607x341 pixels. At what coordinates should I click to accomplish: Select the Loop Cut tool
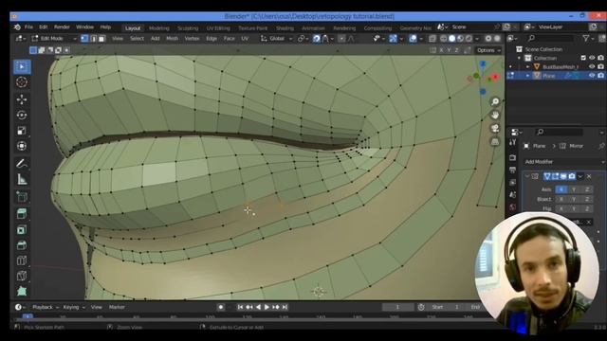click(x=22, y=260)
